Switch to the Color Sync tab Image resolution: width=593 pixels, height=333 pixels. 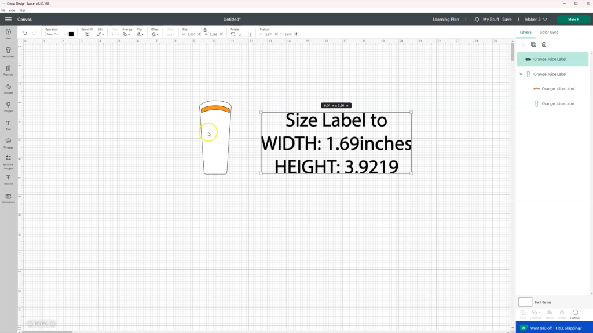[x=549, y=32]
